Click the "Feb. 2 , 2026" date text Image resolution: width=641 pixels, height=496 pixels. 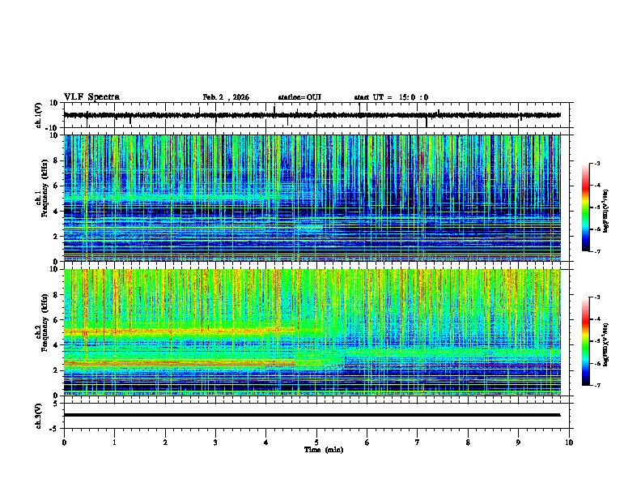click(226, 97)
